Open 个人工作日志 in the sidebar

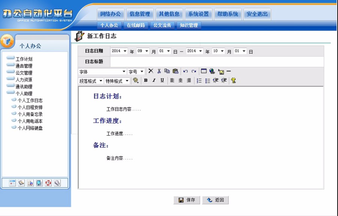[x=30, y=100]
